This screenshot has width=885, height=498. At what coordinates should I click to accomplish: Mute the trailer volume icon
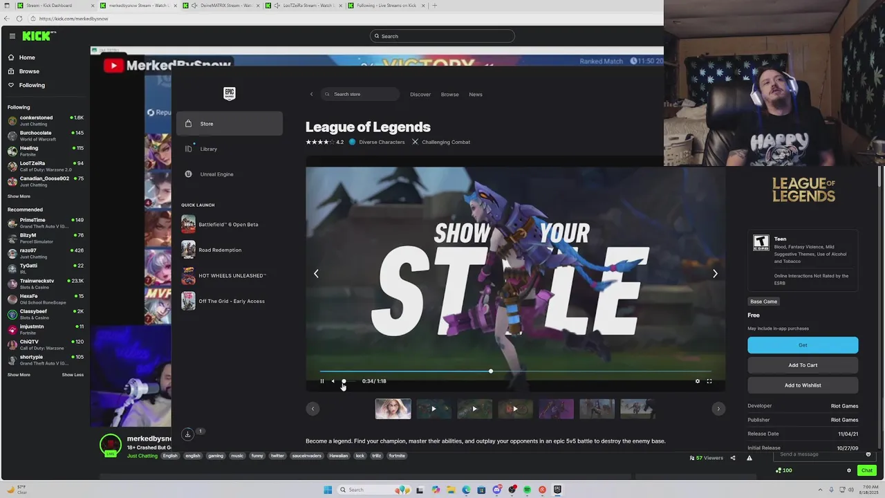tap(333, 381)
